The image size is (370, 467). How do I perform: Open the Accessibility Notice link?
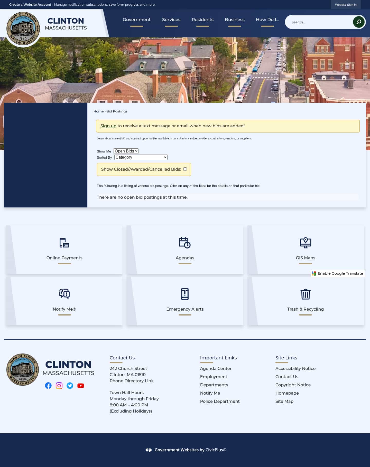click(295, 368)
